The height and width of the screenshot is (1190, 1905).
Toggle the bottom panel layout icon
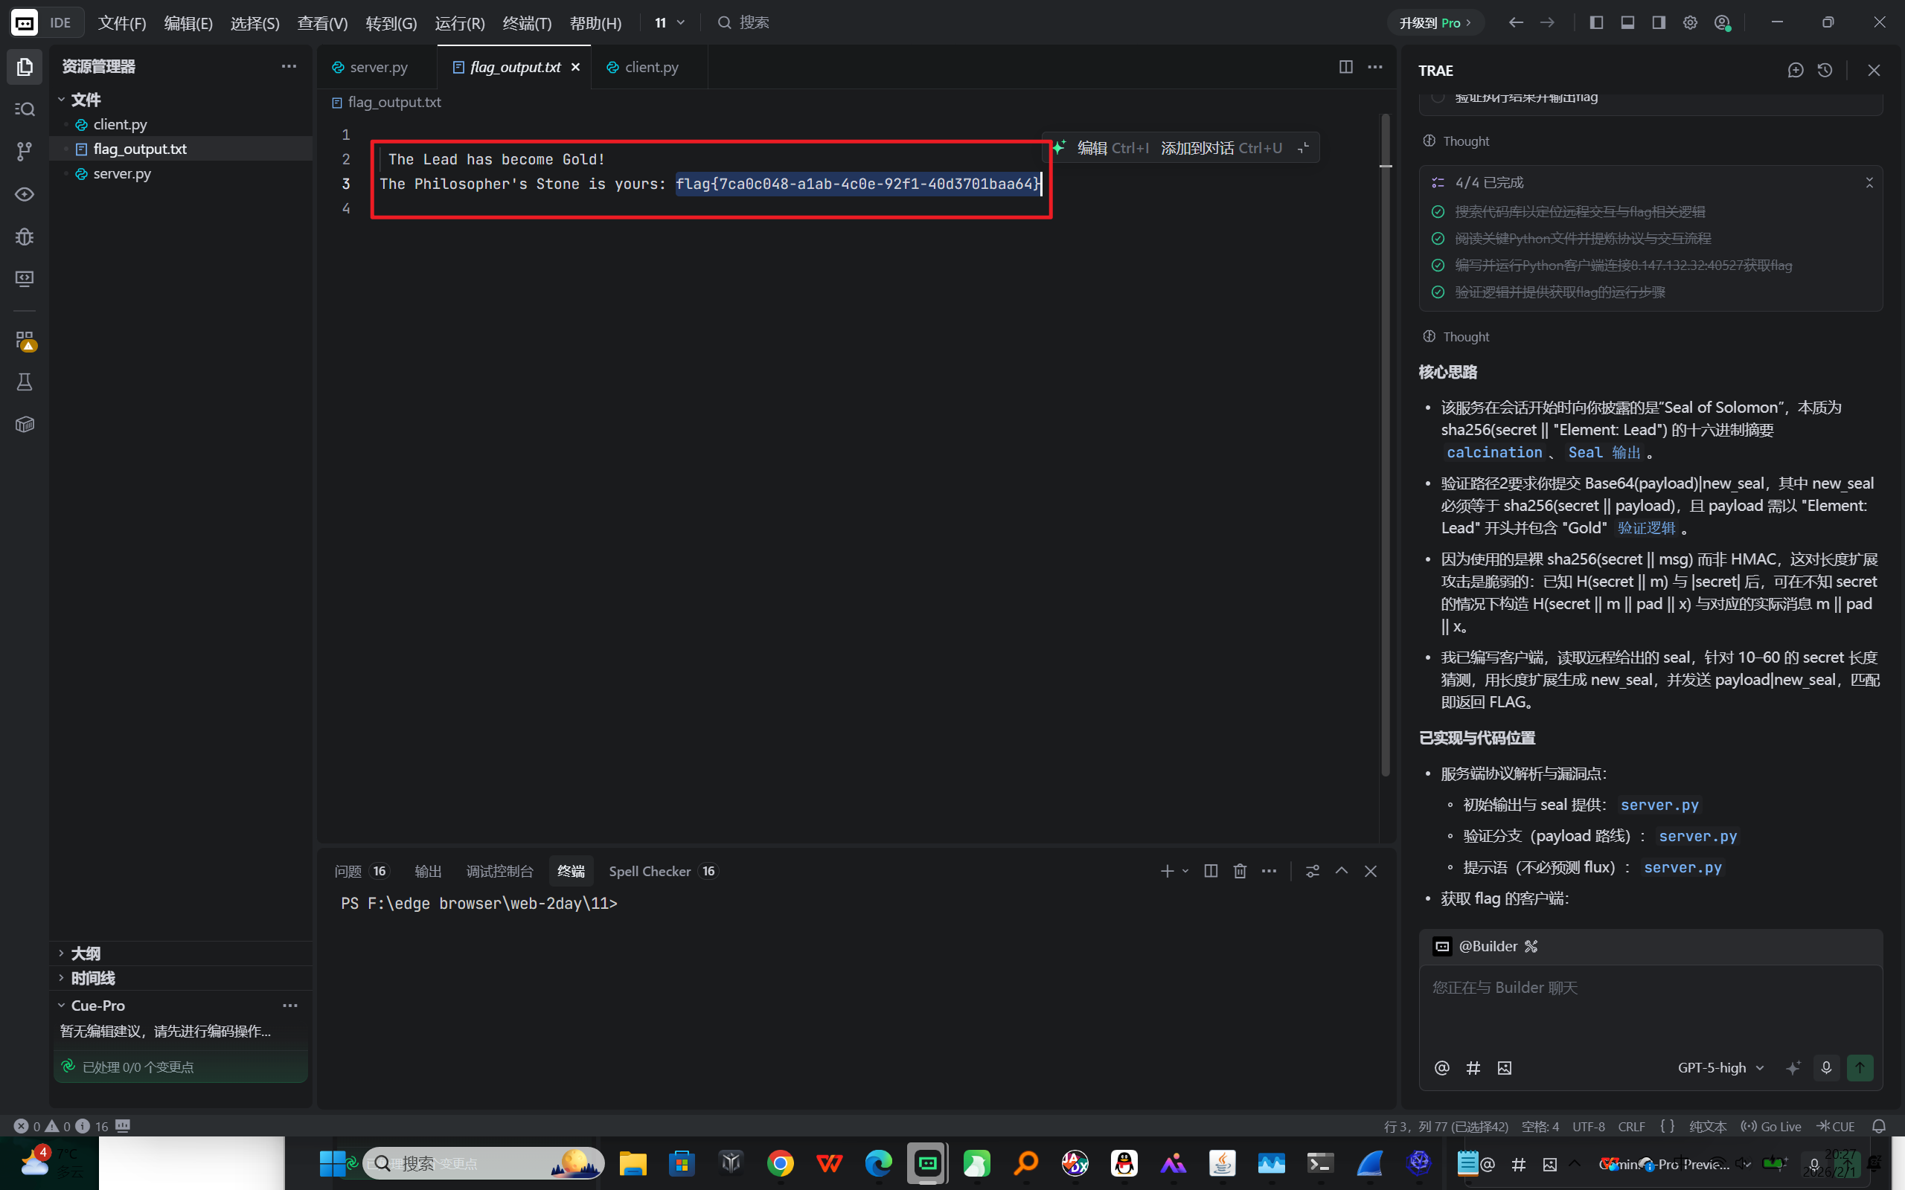tap(1627, 23)
